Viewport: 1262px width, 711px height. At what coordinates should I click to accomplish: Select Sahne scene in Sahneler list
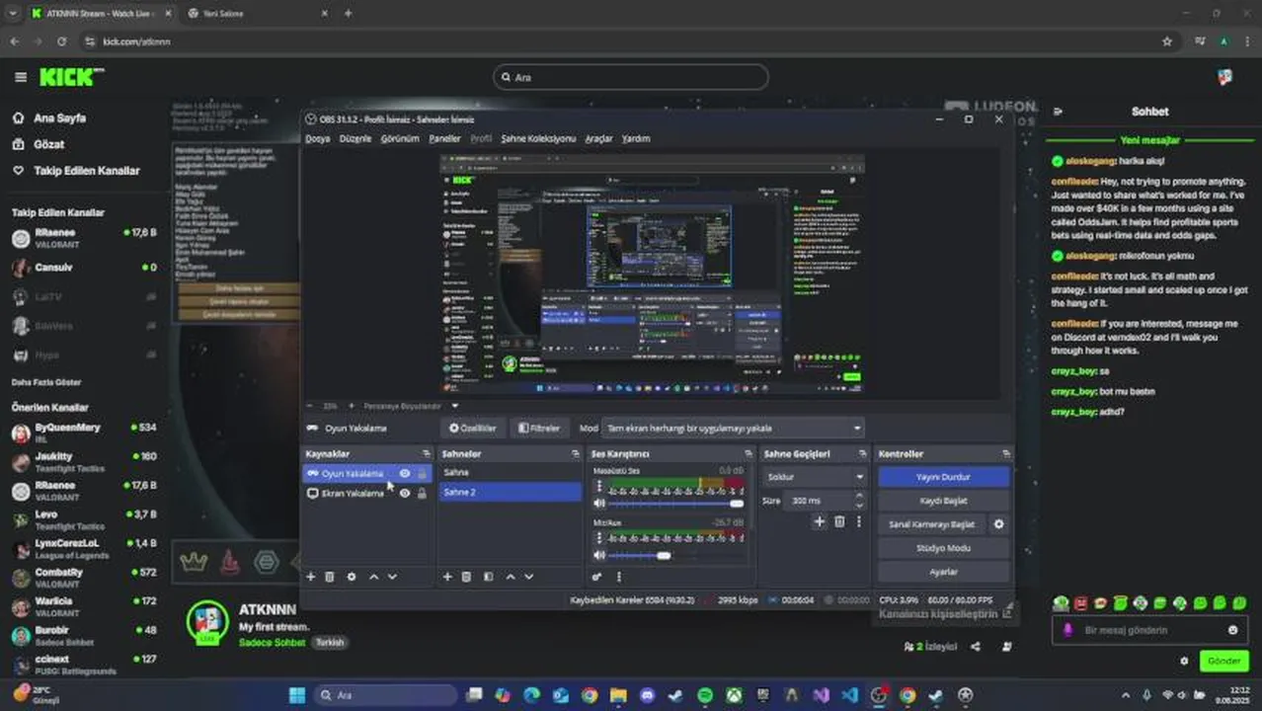510,473
